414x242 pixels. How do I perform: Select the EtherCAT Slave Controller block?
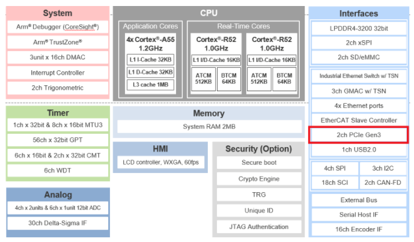[x=359, y=120]
